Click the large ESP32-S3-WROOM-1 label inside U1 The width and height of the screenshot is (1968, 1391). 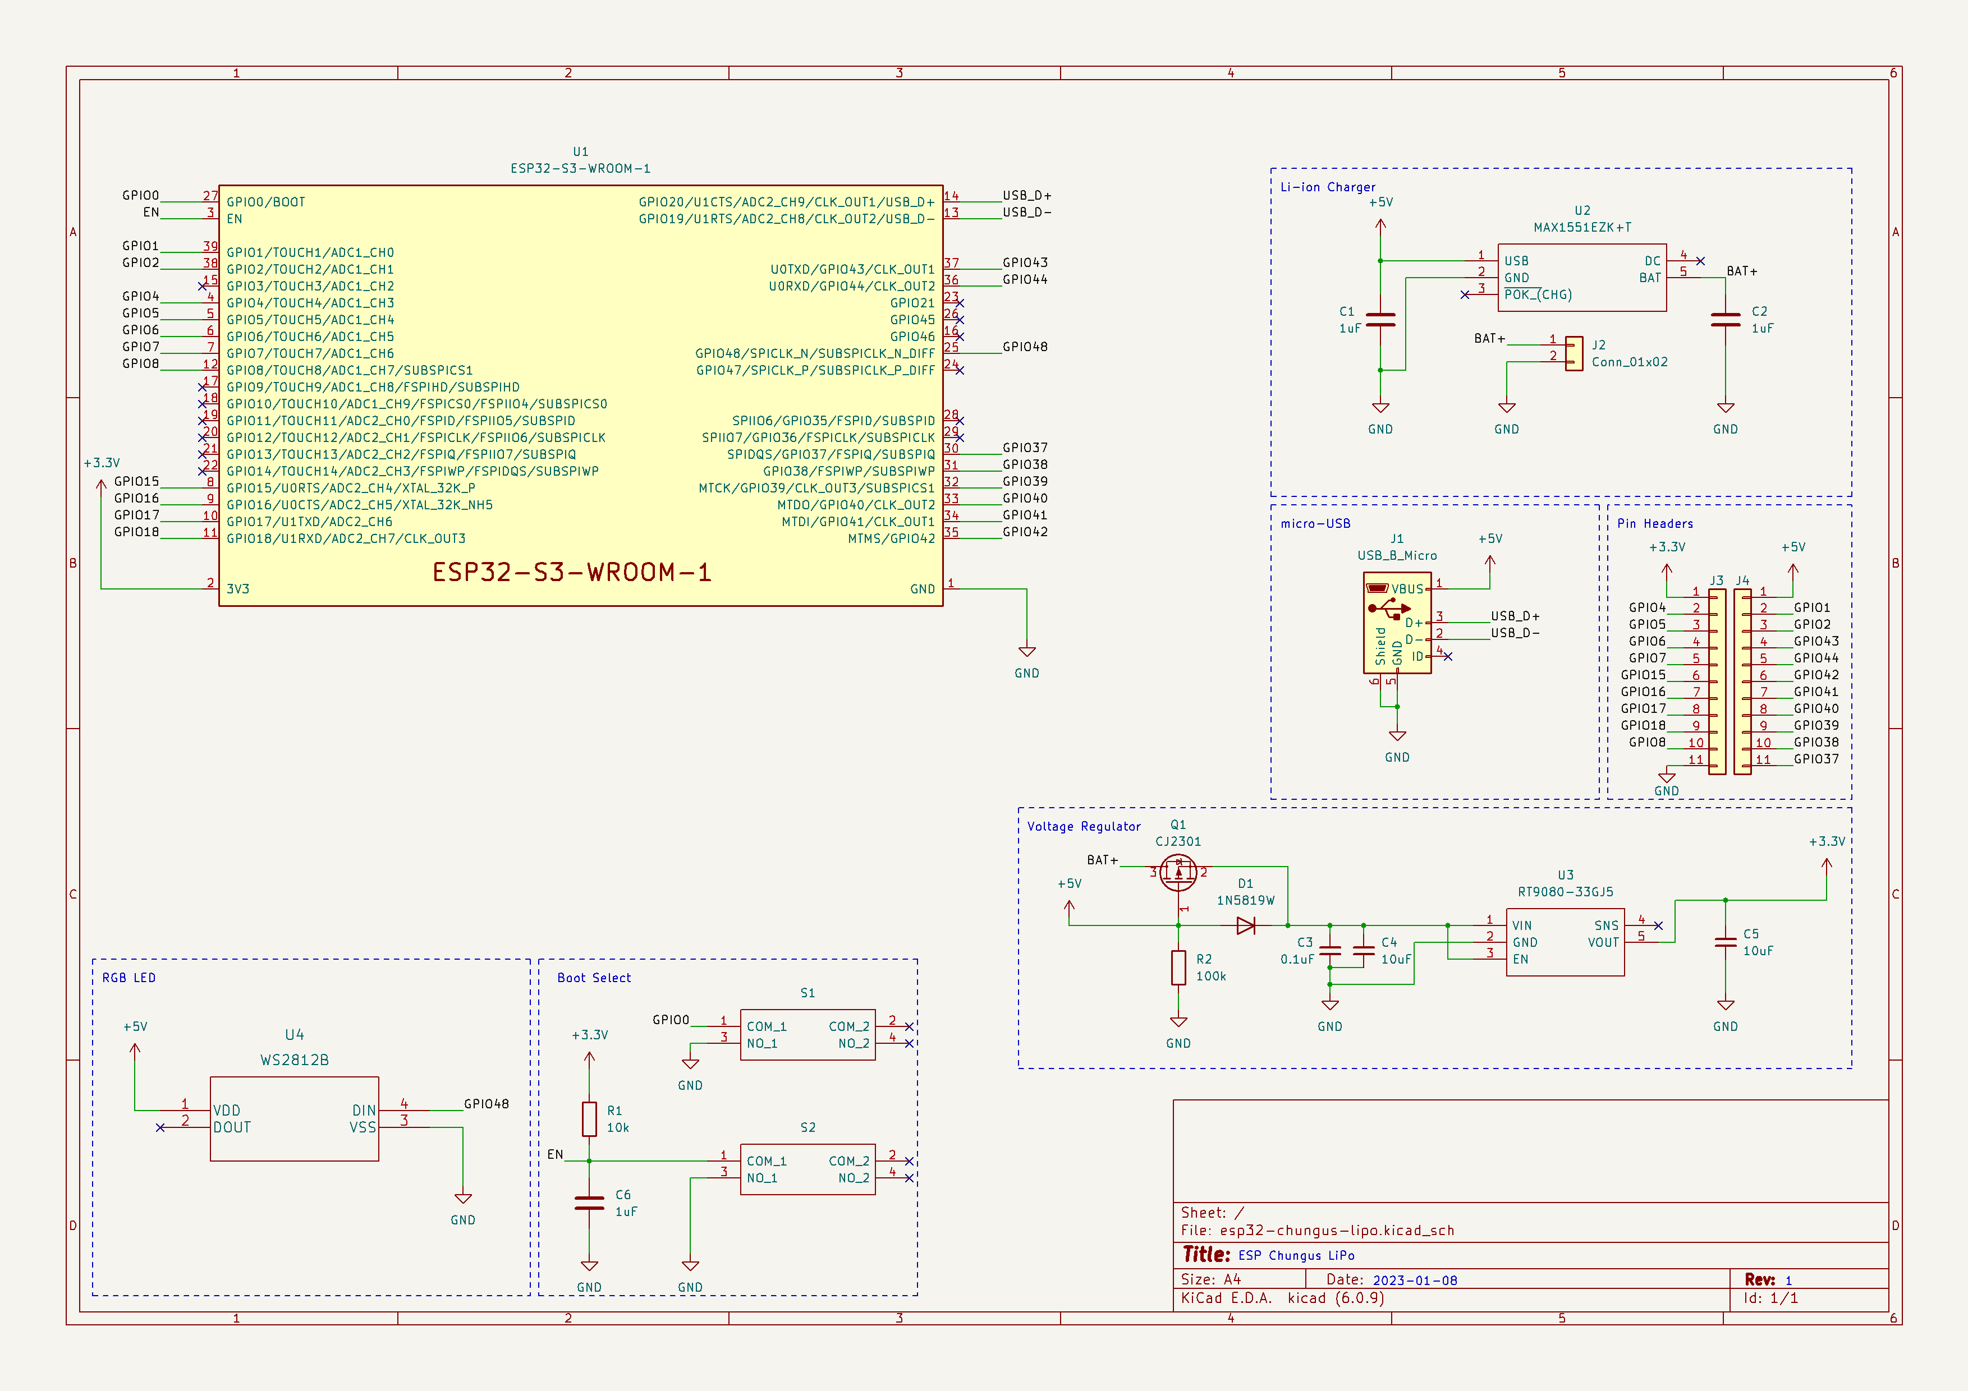pos(572,572)
